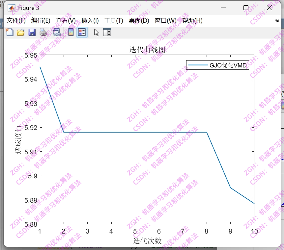Viewport: 284px width, 250px height.
Task: Click the MATLAB logo in the title bar
Action: [x=12, y=8]
